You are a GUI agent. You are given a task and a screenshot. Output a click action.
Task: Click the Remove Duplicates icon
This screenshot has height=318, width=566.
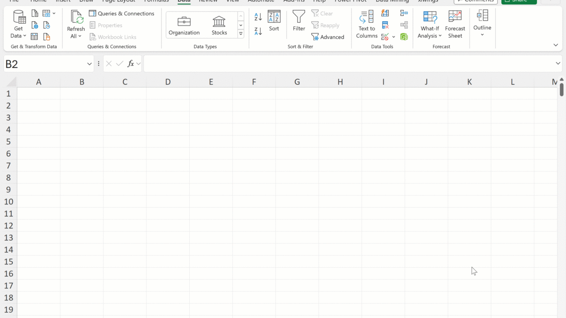click(x=385, y=25)
